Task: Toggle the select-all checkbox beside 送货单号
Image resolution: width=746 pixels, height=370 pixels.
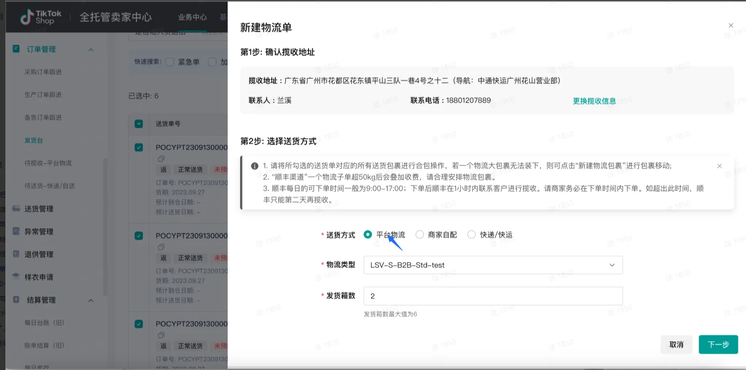Action: tap(139, 123)
